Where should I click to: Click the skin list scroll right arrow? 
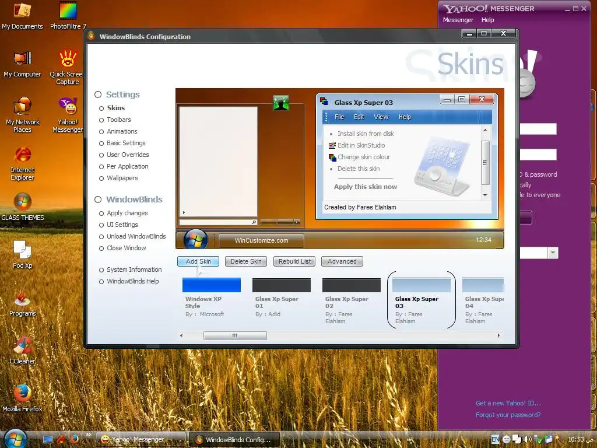pos(499,335)
